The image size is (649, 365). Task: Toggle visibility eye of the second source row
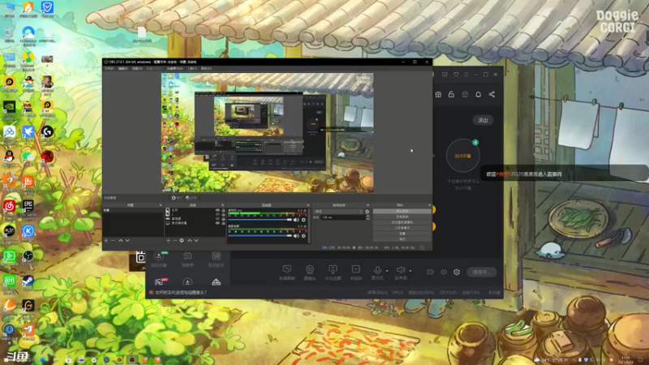(x=217, y=214)
